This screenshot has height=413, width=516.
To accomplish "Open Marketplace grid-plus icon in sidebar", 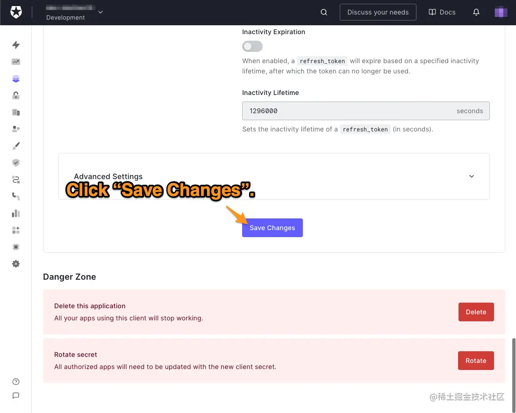I will pyautogui.click(x=16, y=230).
